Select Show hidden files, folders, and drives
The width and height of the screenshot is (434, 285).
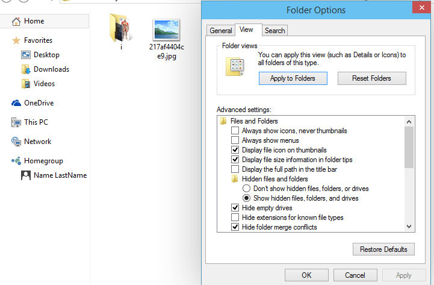[246, 198]
